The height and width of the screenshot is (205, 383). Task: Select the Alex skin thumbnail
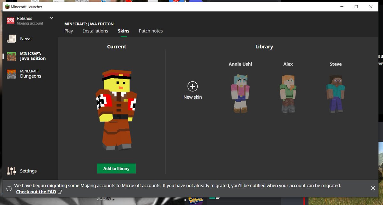pos(288,93)
